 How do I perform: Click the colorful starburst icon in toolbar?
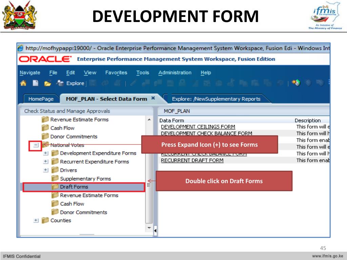tap(296, 83)
